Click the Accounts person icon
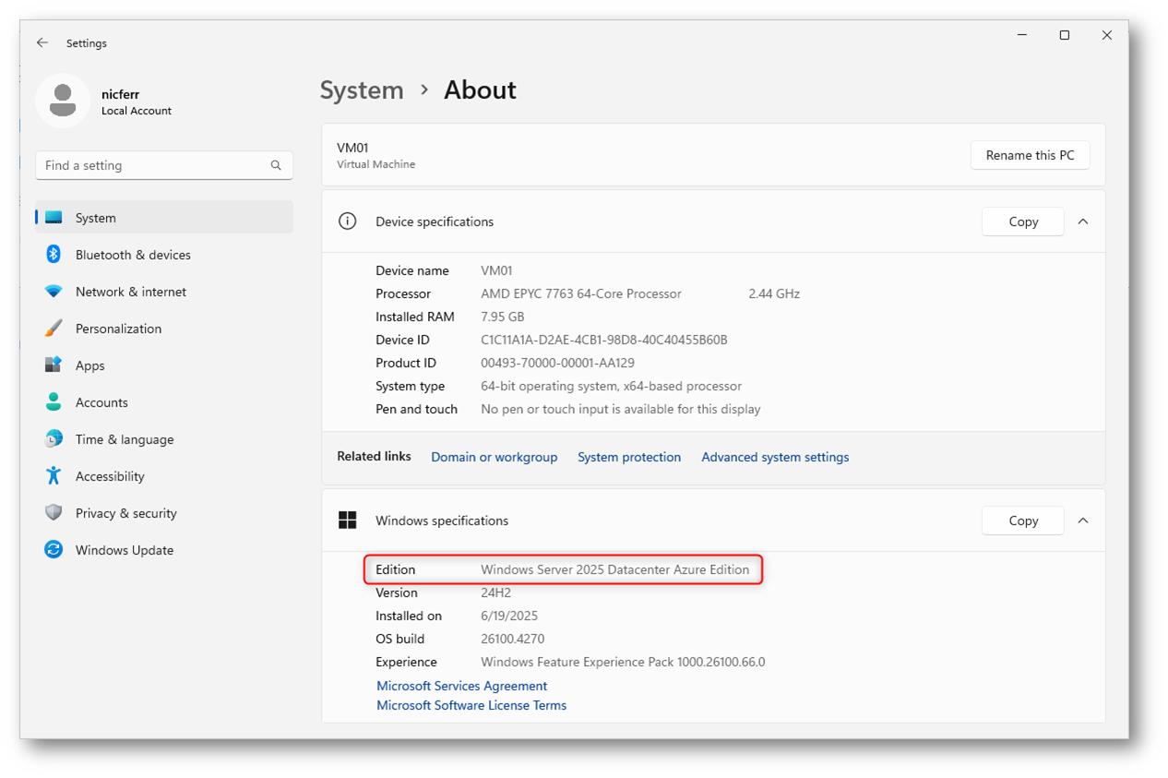The image size is (1168, 778). [54, 402]
